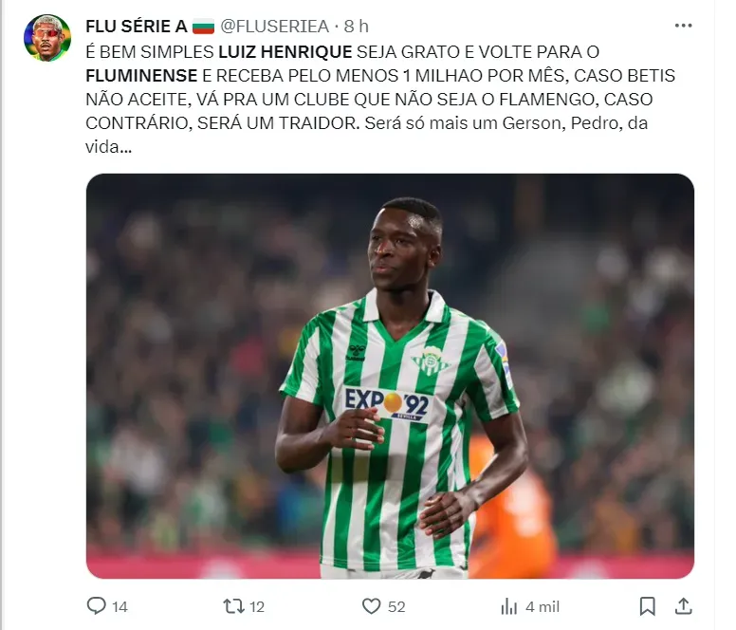Open the FLU SÉRIE A profile avatar

coord(46,38)
